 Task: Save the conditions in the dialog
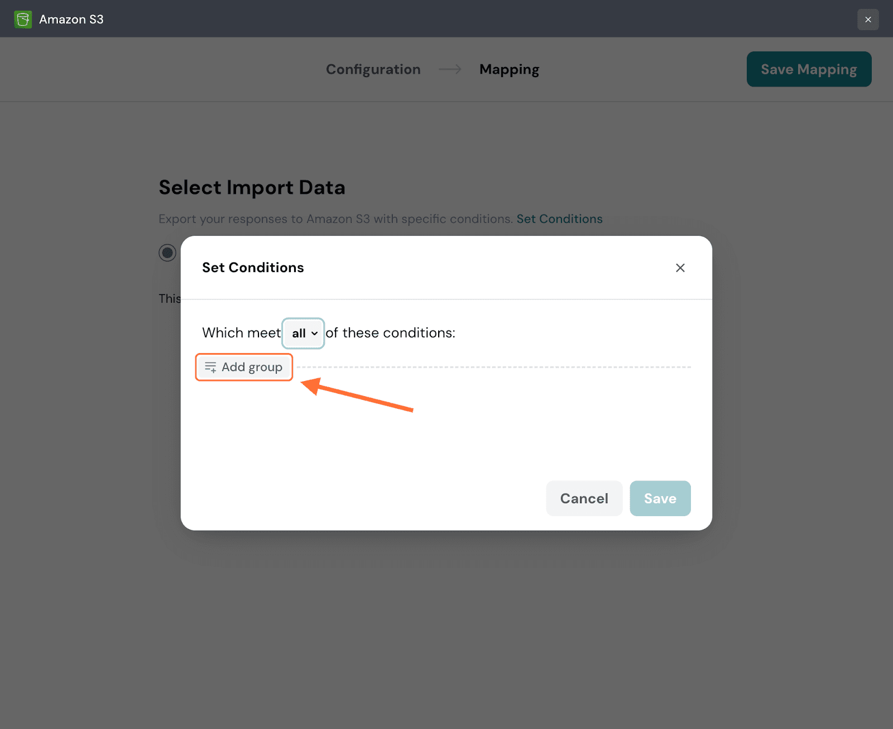[x=660, y=498]
